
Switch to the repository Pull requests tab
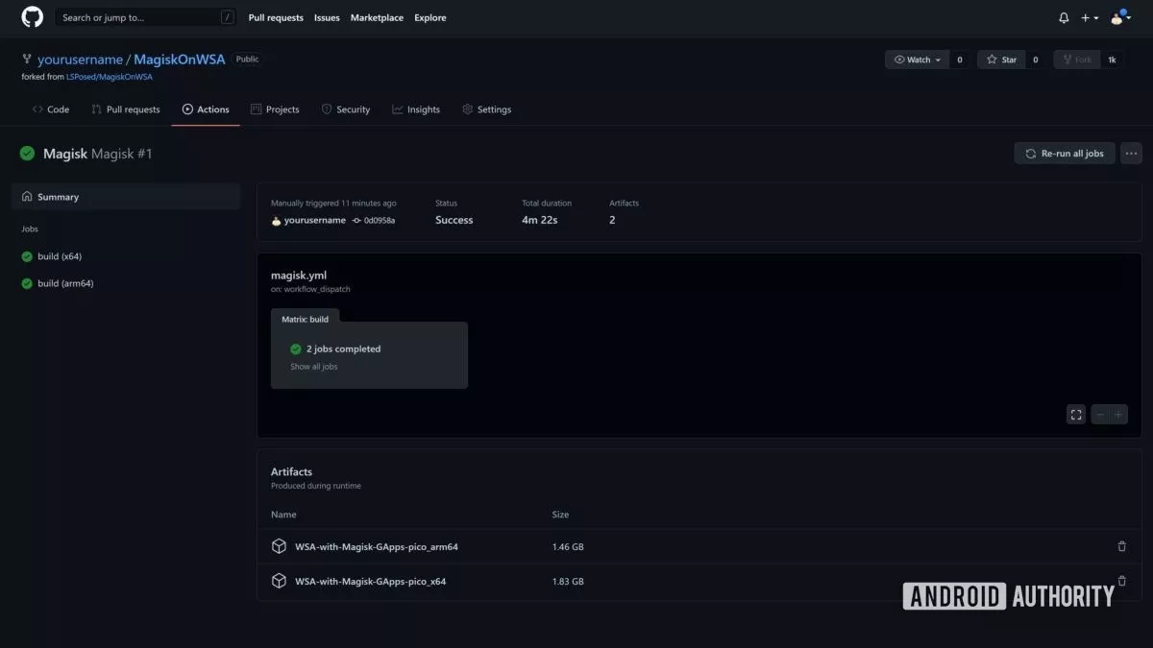pyautogui.click(x=126, y=109)
